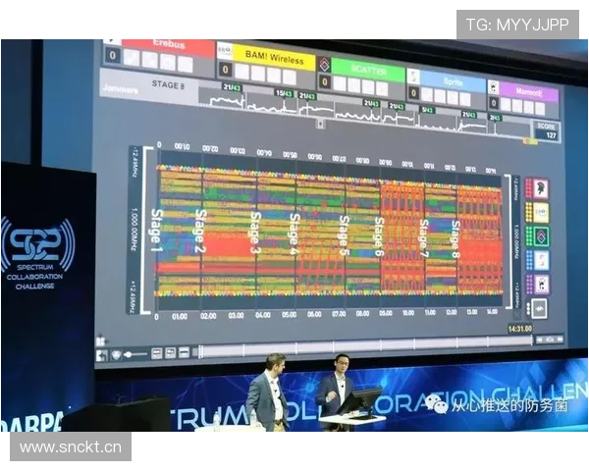Viewport: 589px width, 471px height.
Task: Adjust the small slider in playback controls
Action: coord(136,353)
